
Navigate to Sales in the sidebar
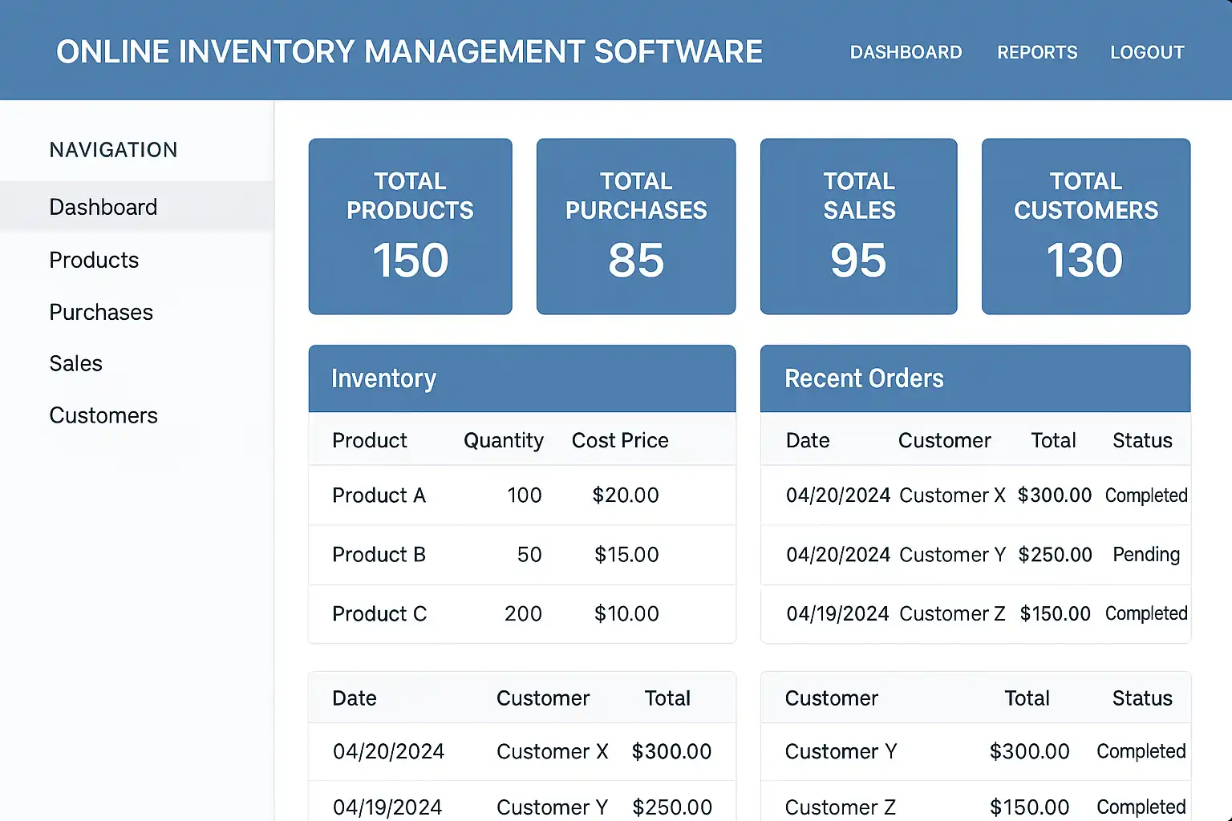76,363
